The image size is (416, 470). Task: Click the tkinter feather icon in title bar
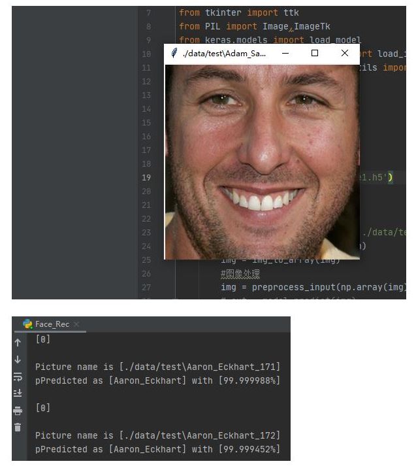click(174, 53)
